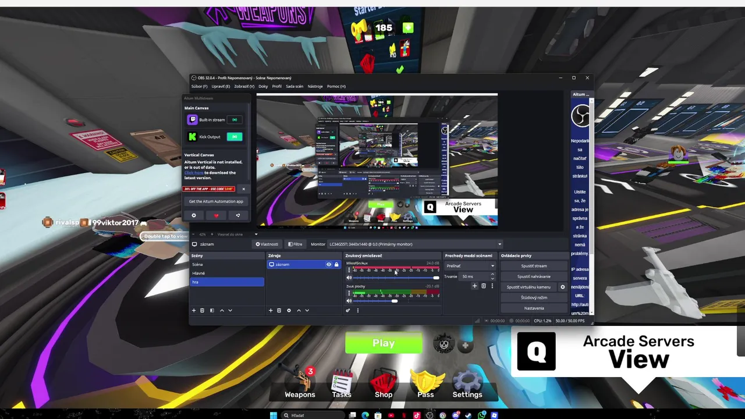Adjust Zvuk plochy volume slider
This screenshot has height=419, width=745.
click(396, 301)
